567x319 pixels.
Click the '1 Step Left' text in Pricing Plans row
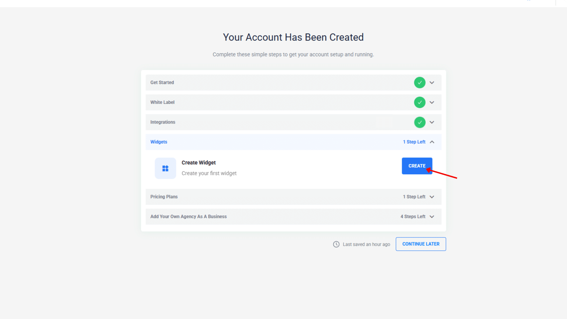[x=414, y=197]
